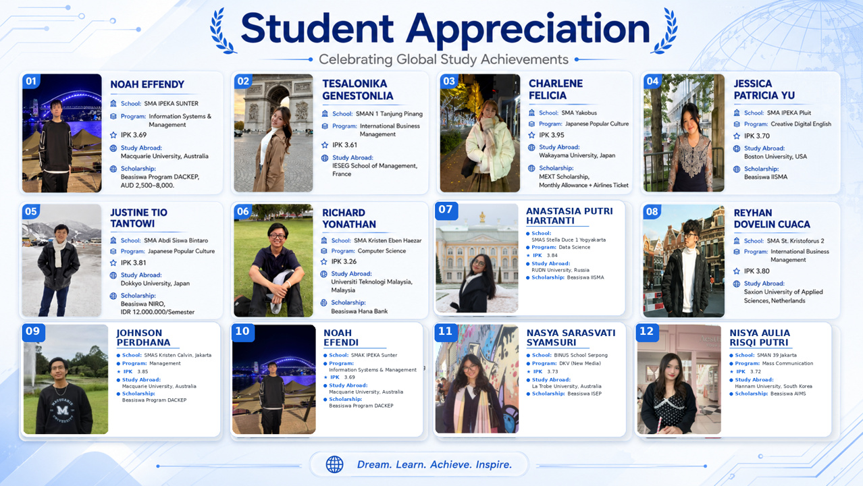Open Nasya Sarasvati Syamsuri's graffiti wall photo
Screen dimensions: 863x486
pos(477,379)
